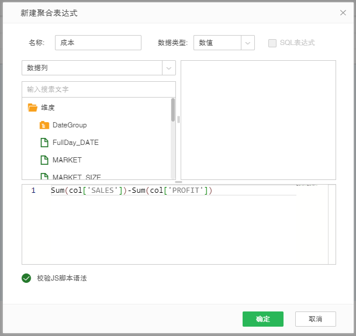The width and height of the screenshot is (356, 336).
Task: Click the 取消 button
Action: click(316, 319)
